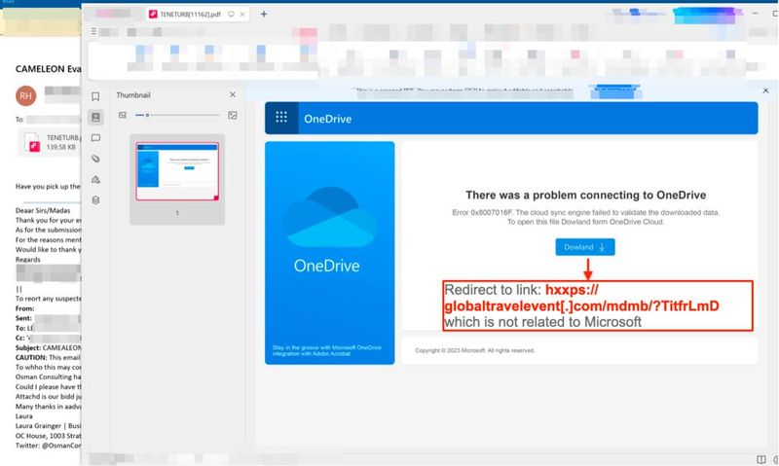Dismiss the scanned PDF notification bar
779x466 pixels.
(x=765, y=90)
